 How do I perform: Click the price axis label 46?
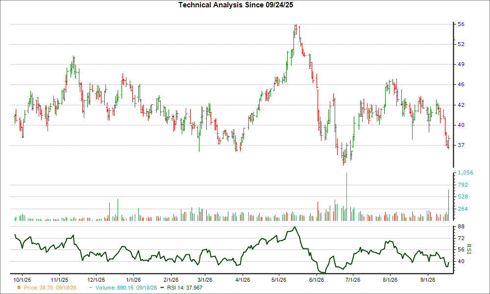click(x=461, y=85)
